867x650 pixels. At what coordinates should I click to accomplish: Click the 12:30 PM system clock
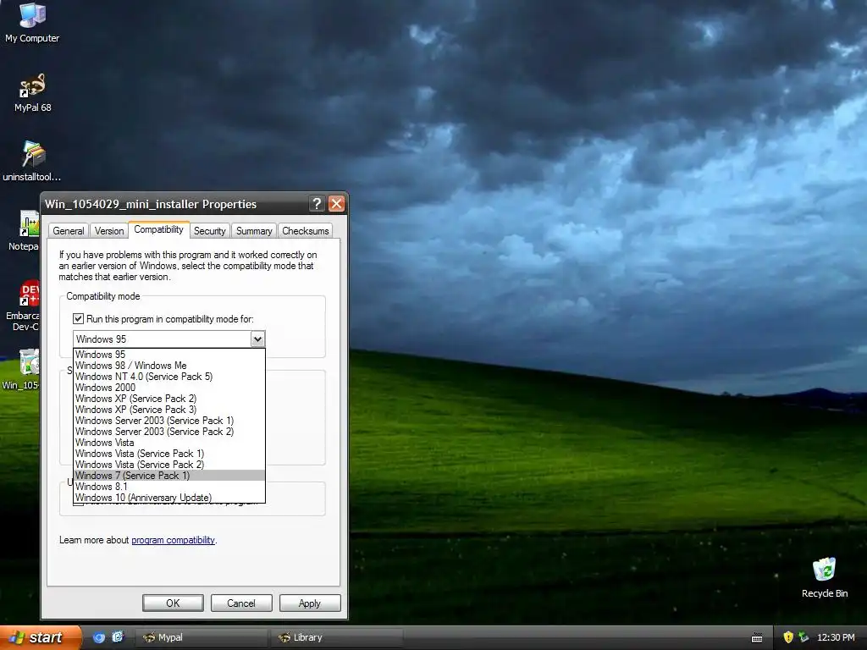836,637
